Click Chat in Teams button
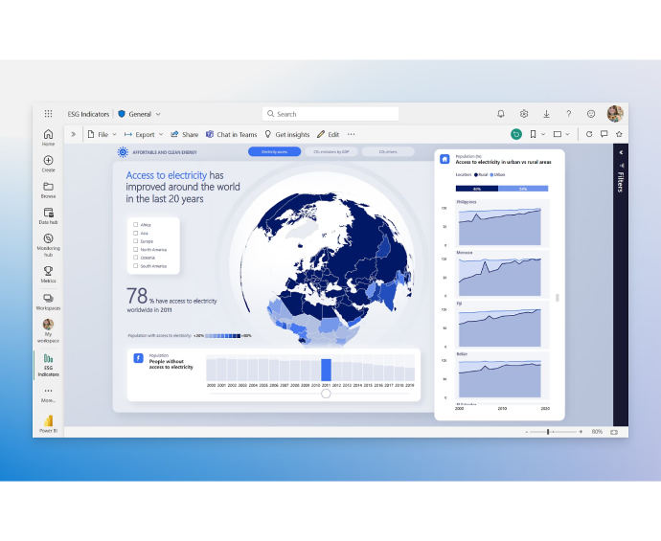The width and height of the screenshot is (661, 541). (x=232, y=134)
